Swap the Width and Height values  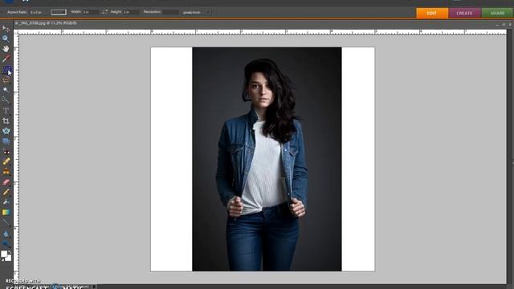tap(104, 12)
